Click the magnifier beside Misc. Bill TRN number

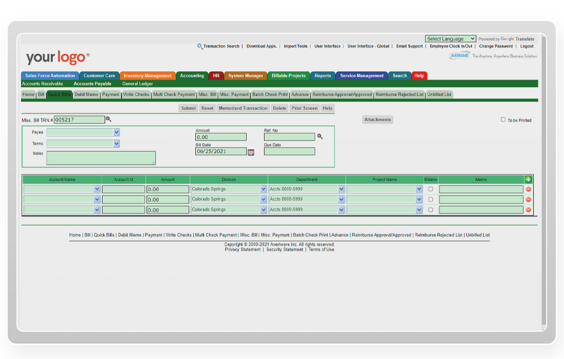click(108, 119)
